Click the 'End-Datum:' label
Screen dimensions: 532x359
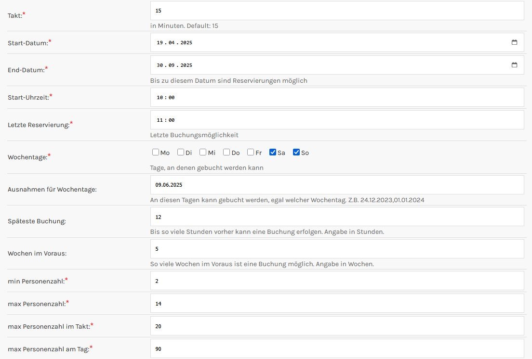pos(26,70)
